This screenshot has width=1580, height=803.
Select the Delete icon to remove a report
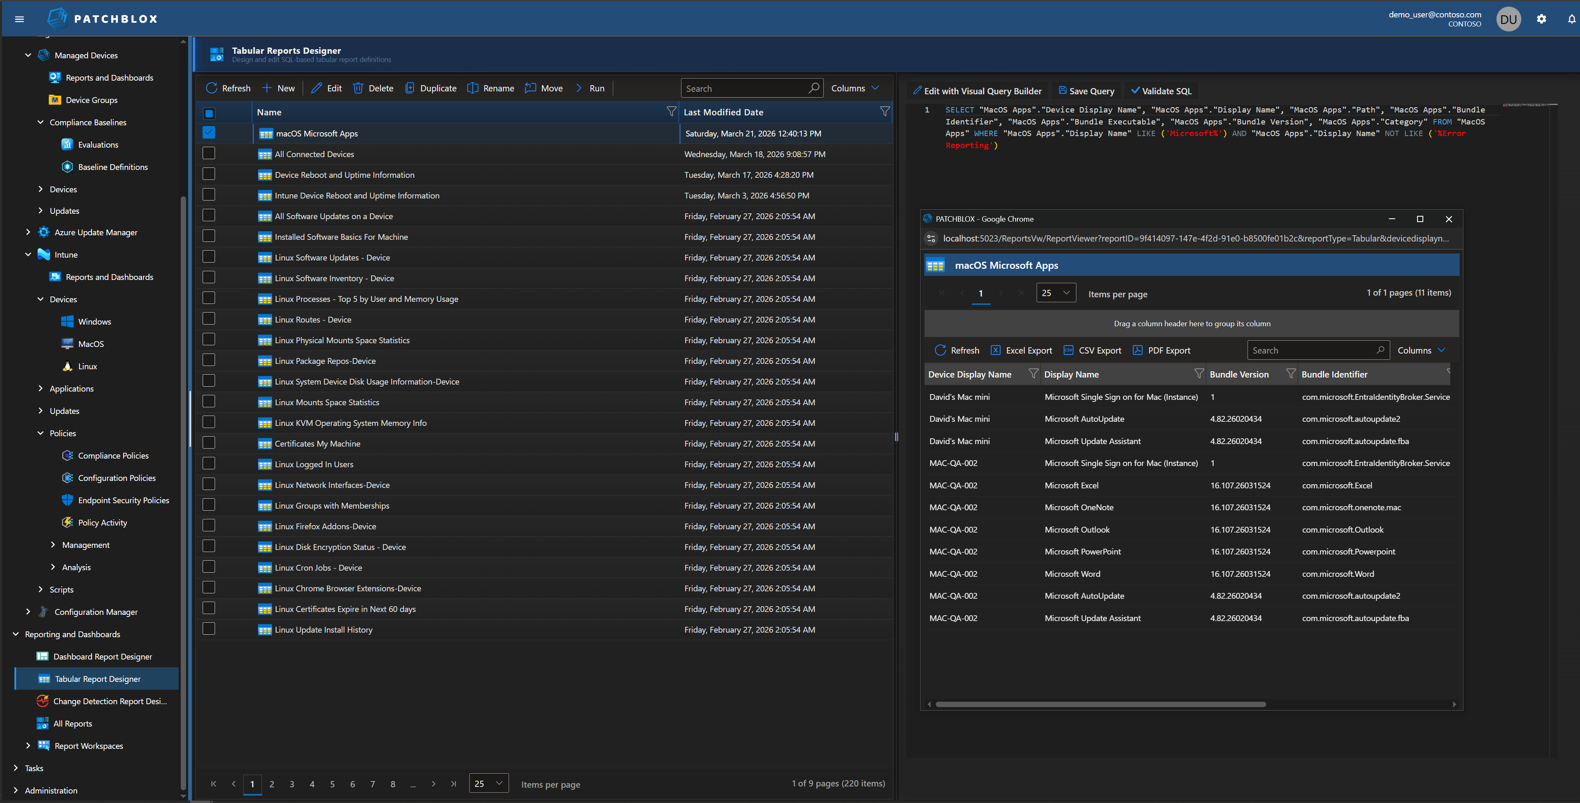358,88
